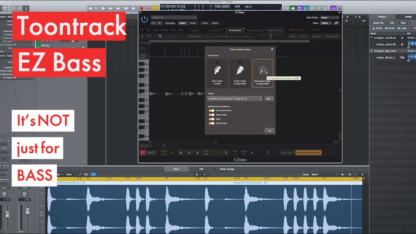Click the New Session button
The width and height of the screenshot is (416, 234).
click(332, 36)
